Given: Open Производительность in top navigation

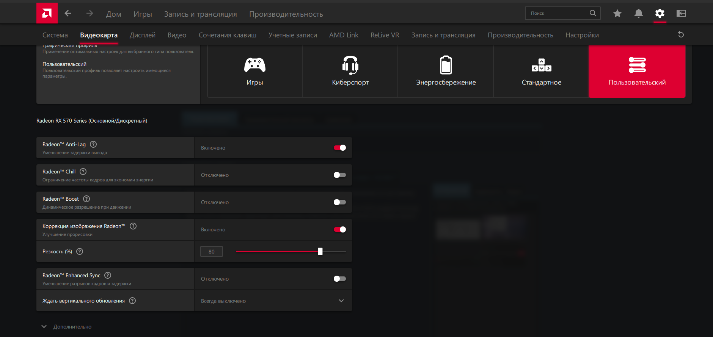Looking at the screenshot, I should point(286,14).
